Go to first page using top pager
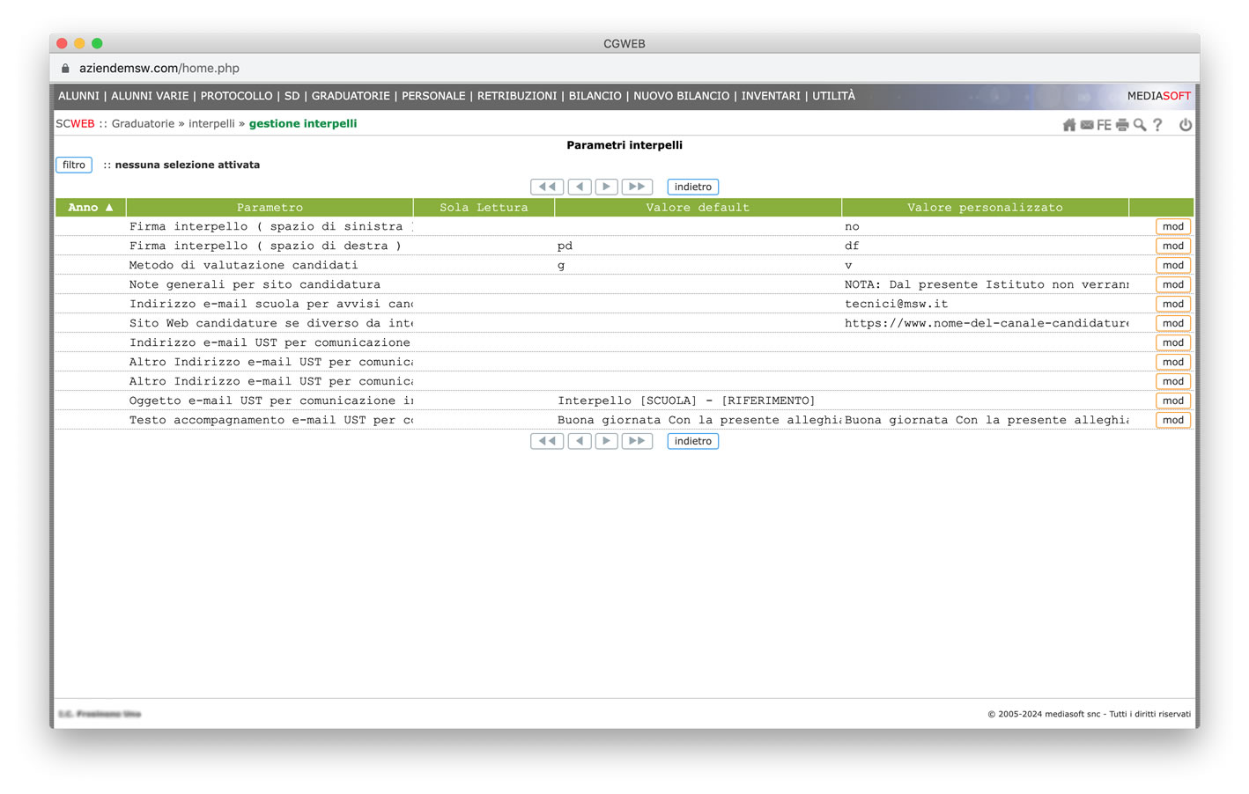The height and width of the screenshot is (794, 1249). [546, 187]
